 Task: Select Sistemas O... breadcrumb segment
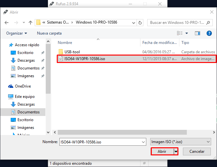click(58, 22)
